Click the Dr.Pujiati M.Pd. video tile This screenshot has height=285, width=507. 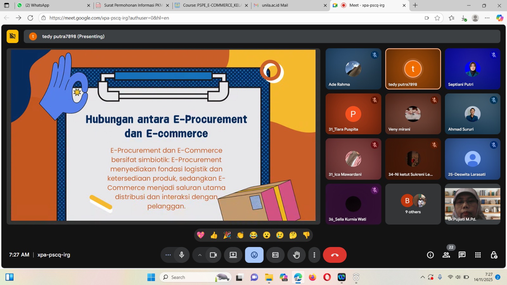(x=472, y=204)
